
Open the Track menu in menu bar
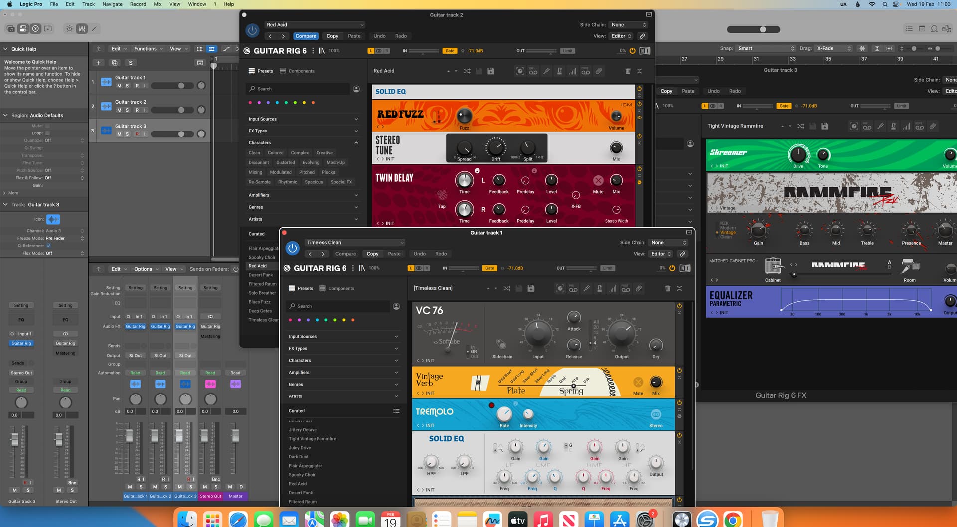88,4
